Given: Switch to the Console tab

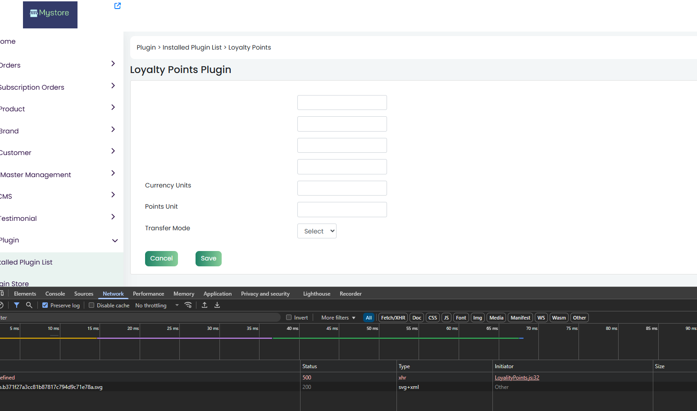Looking at the screenshot, I should point(55,294).
